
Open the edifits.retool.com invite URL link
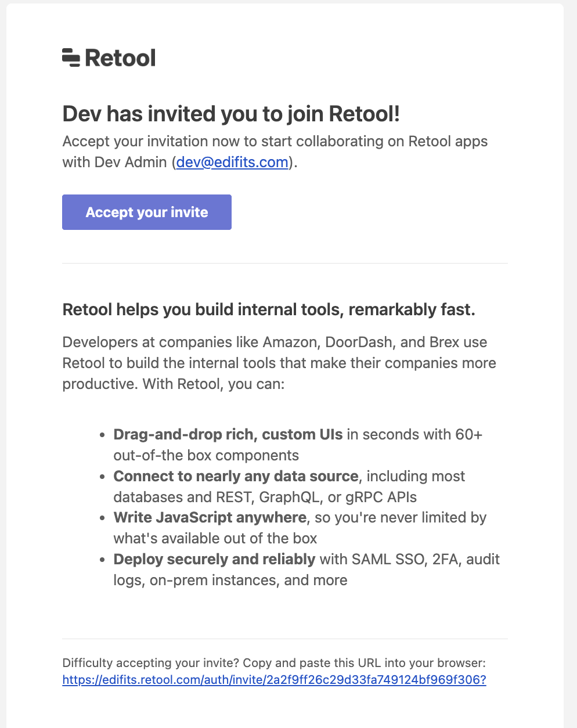tap(274, 679)
